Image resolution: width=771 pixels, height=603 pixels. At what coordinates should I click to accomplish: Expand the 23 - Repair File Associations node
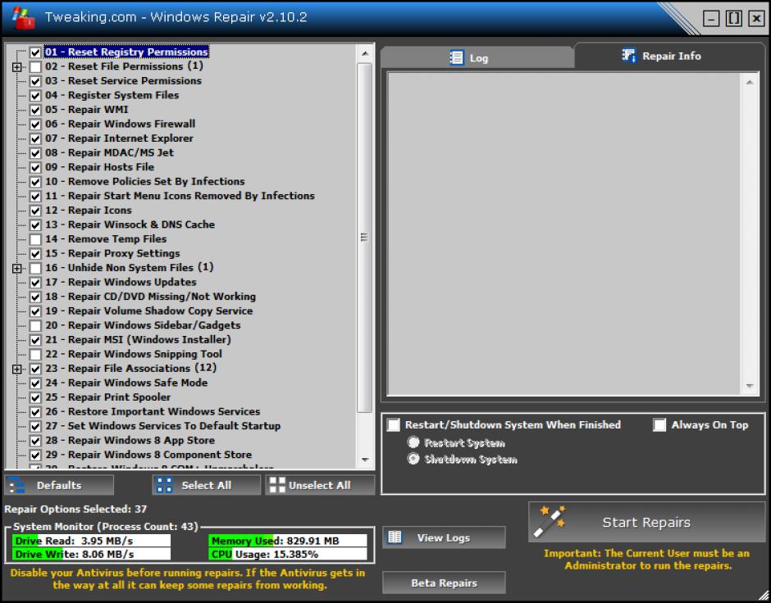tap(16, 369)
